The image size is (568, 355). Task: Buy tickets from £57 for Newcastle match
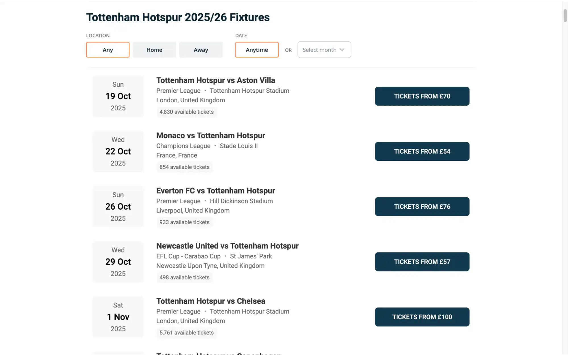(x=422, y=262)
